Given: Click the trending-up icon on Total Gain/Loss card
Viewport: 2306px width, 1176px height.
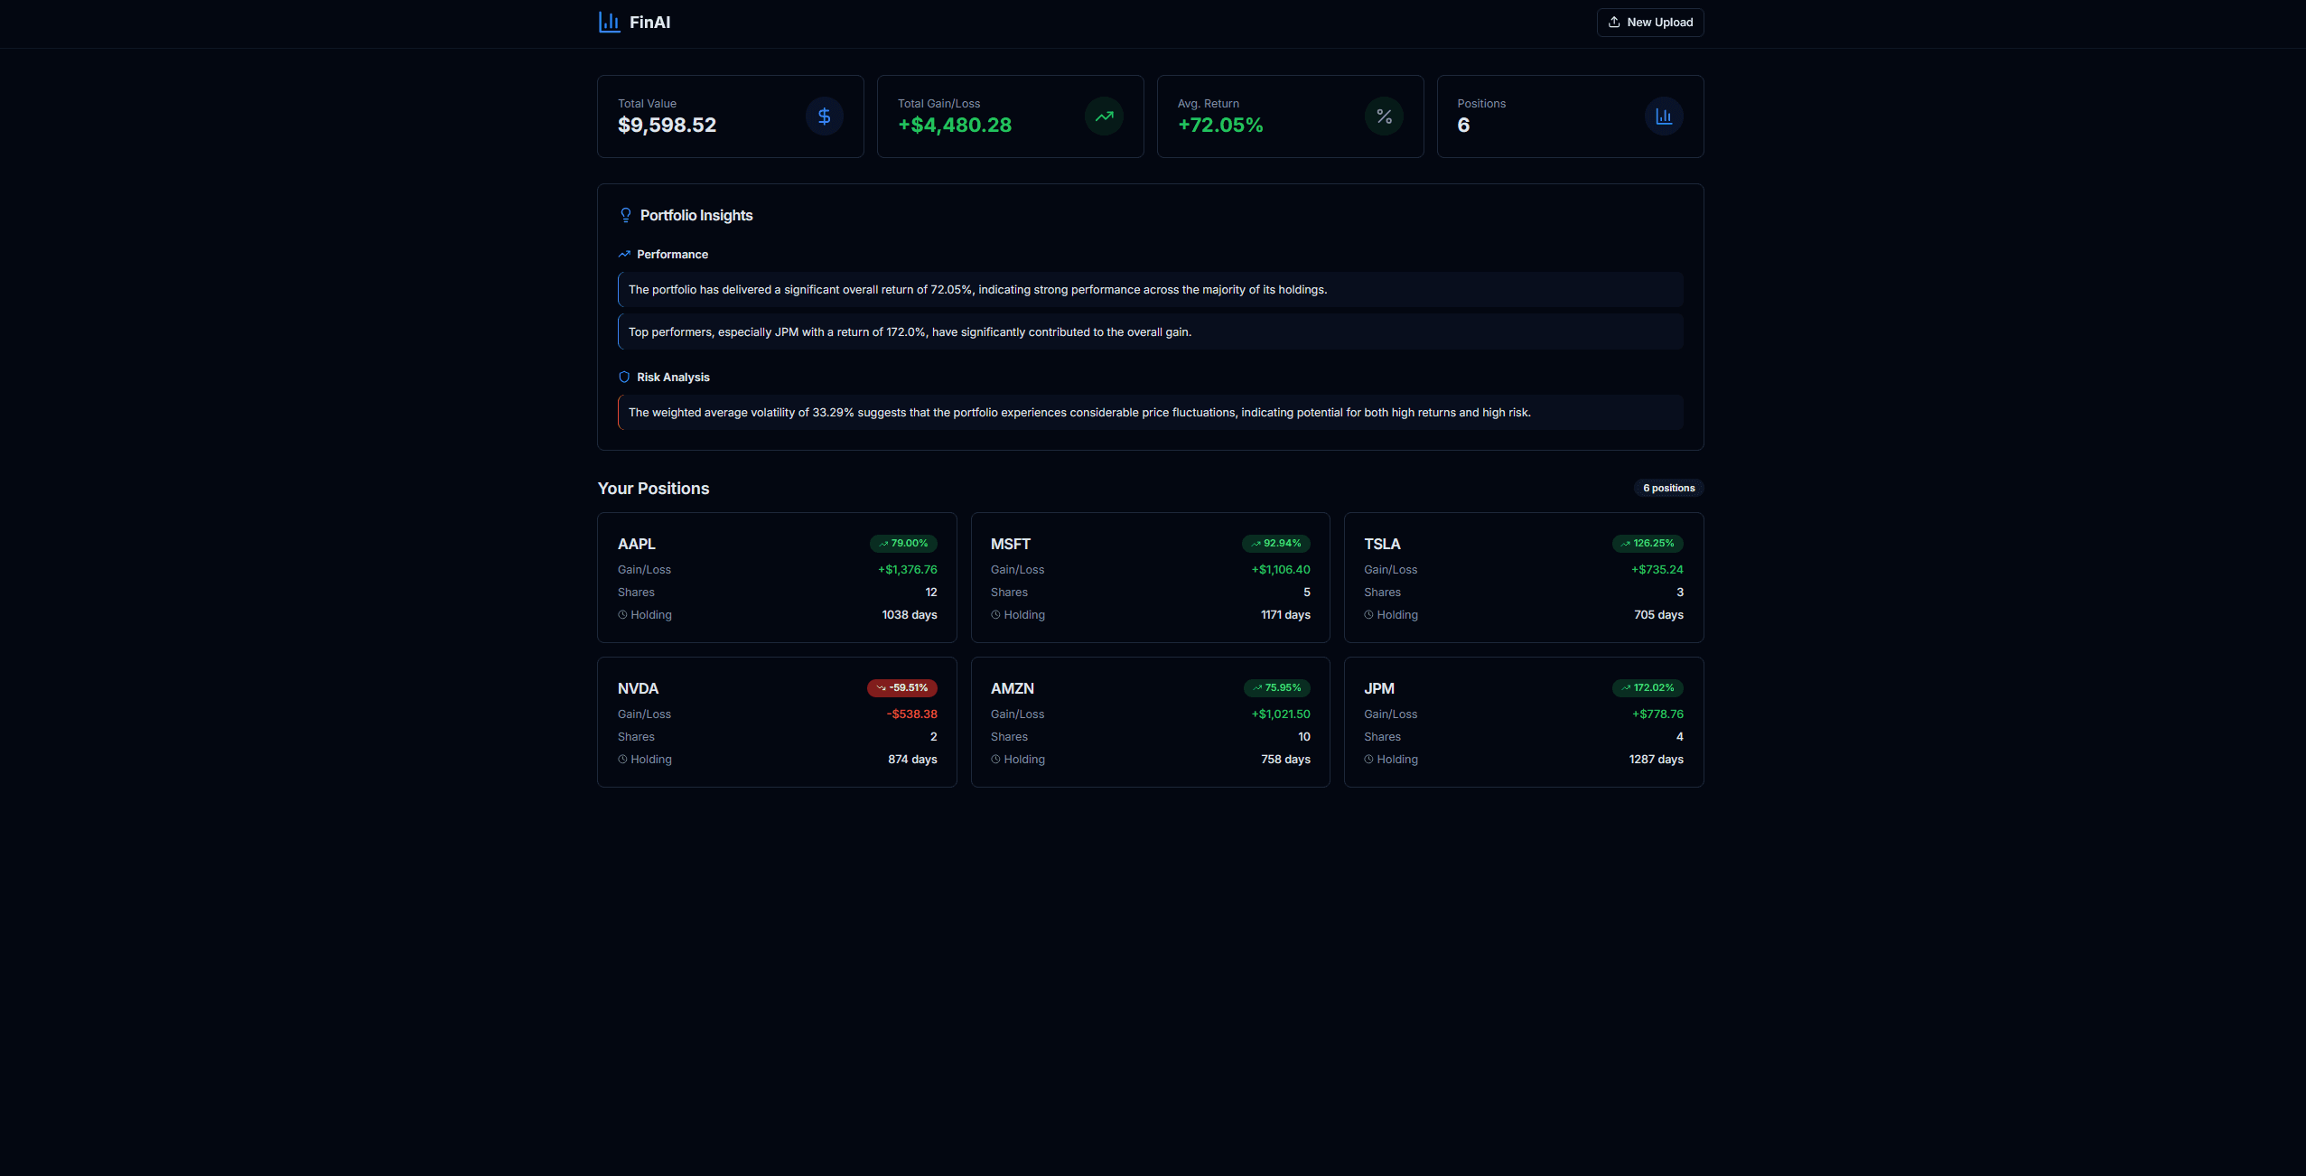Looking at the screenshot, I should pyautogui.click(x=1103, y=116).
